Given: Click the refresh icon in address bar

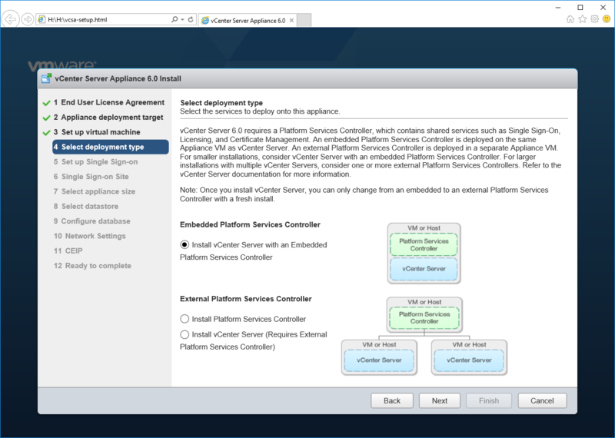Looking at the screenshot, I should [191, 19].
